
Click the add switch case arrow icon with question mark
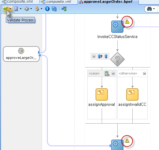pyautogui.click(x=100, y=56)
